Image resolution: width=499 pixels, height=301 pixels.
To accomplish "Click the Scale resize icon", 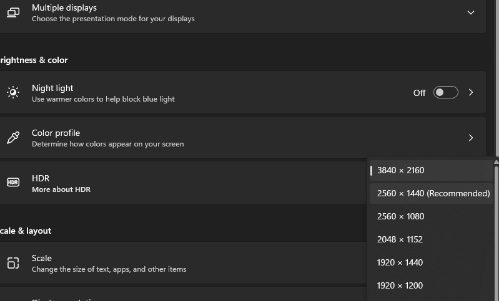I will pos(13,263).
